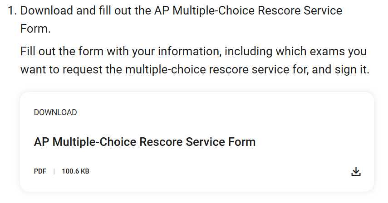Click the download arrow icon on the card
Screen dimensions: 388x203
(356, 171)
